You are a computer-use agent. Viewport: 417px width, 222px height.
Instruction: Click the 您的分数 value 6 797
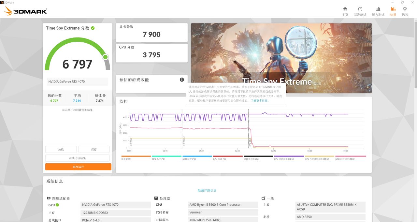click(x=54, y=101)
